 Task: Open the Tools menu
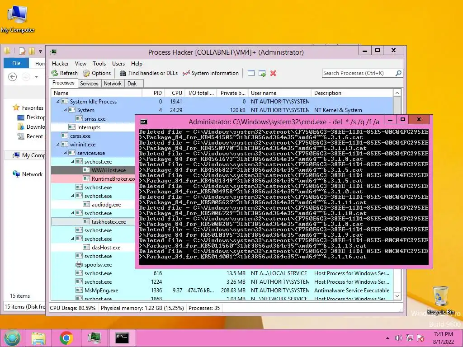(x=99, y=64)
